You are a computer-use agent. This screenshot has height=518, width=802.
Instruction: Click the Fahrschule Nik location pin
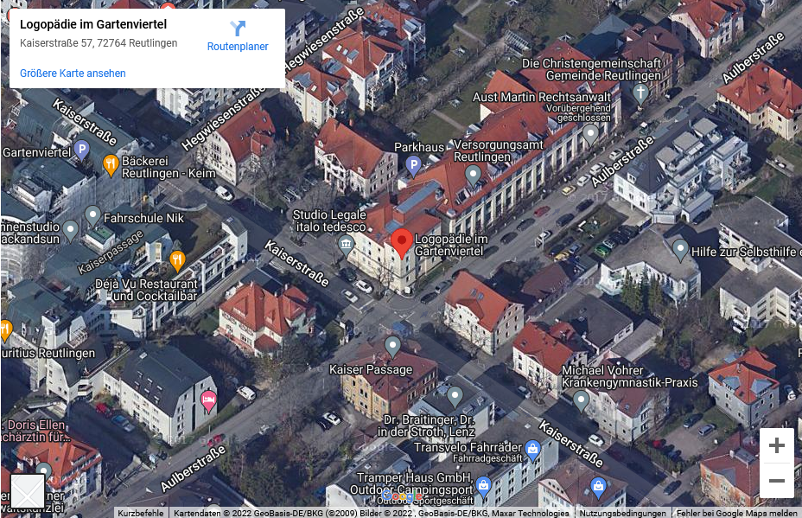tap(92, 216)
